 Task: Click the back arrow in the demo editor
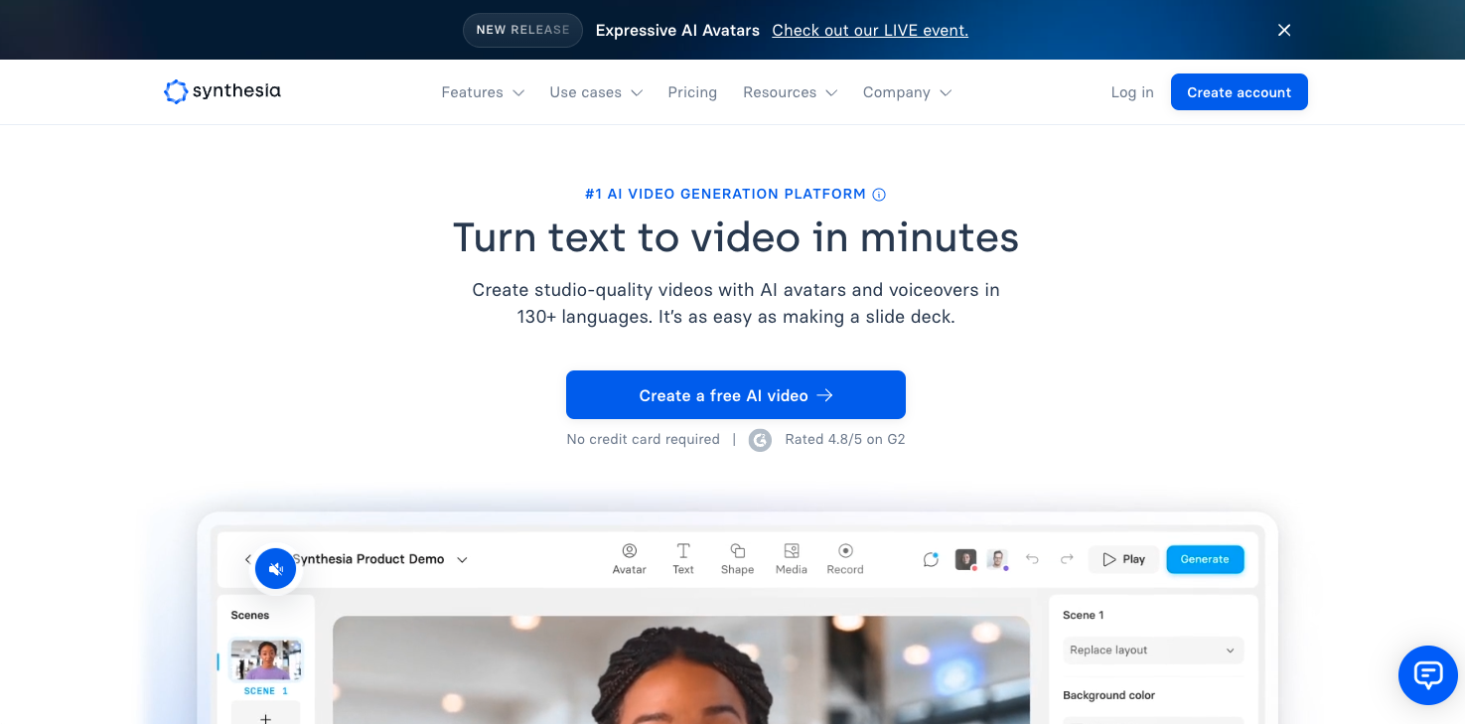click(247, 559)
